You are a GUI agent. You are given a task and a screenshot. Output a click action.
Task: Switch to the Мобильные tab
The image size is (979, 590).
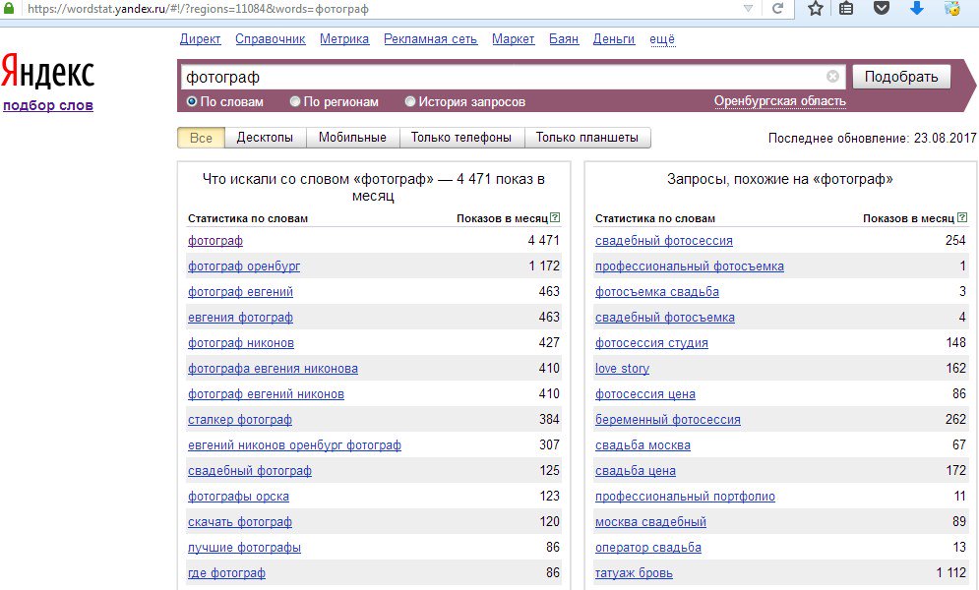pyautogui.click(x=352, y=138)
